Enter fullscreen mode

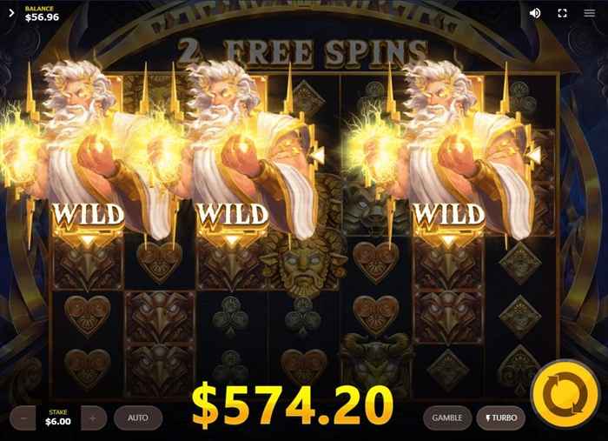[x=562, y=13]
